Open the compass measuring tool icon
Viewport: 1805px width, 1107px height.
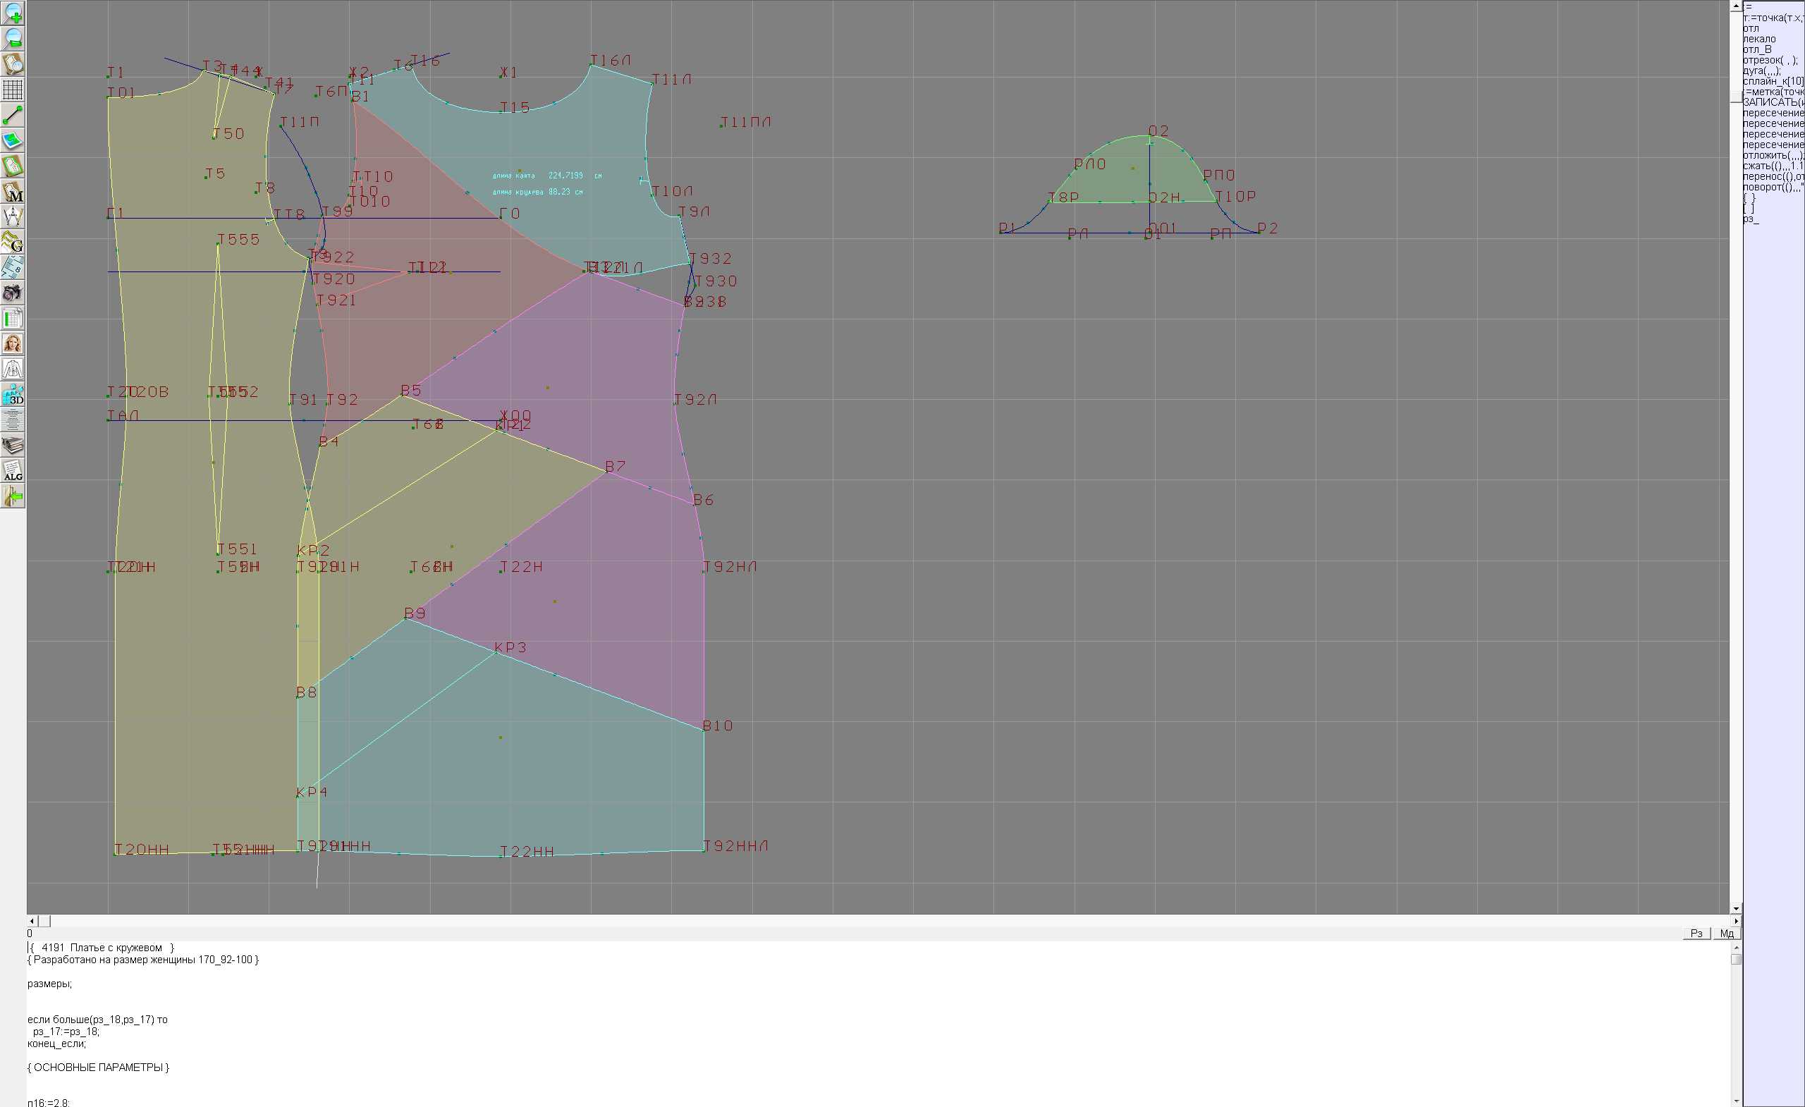(13, 216)
